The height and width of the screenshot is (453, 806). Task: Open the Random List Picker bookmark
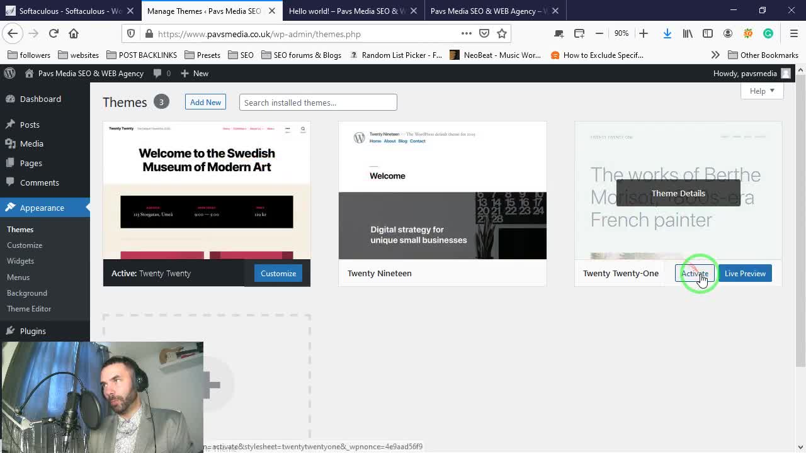coord(395,55)
